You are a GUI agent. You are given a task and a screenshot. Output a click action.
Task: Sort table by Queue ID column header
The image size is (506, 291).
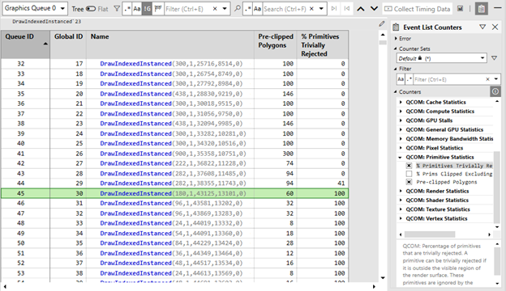[25, 44]
